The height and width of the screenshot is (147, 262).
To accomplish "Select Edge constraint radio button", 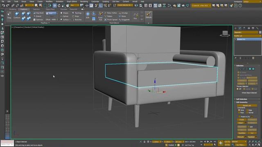I will coord(247,110).
